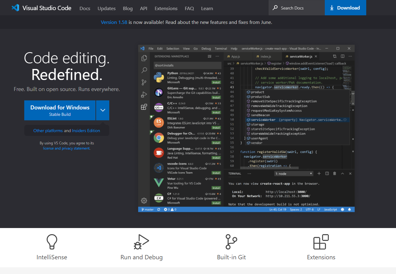Click UTF-8 encoding in the status bar
Image resolution: width=396 pixels, height=274 pixels.
click(309, 210)
